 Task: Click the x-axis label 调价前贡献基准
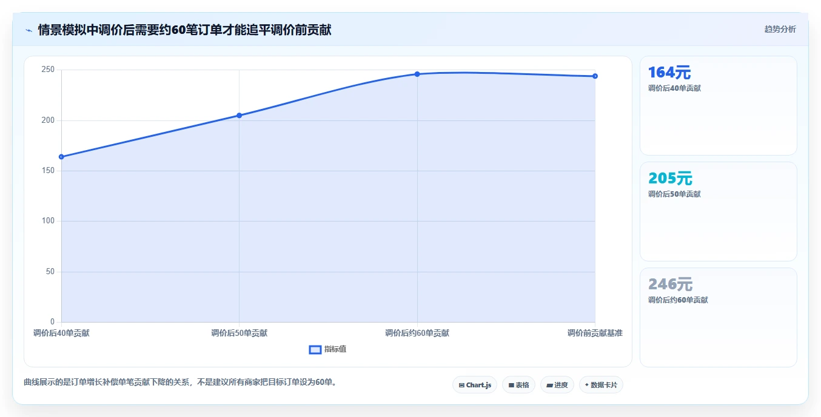click(595, 333)
